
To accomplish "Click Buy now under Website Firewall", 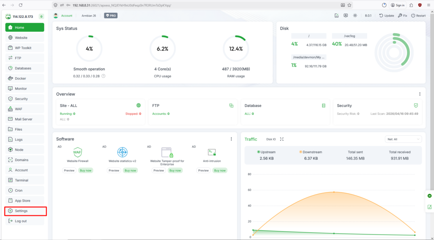I will coord(86,170).
